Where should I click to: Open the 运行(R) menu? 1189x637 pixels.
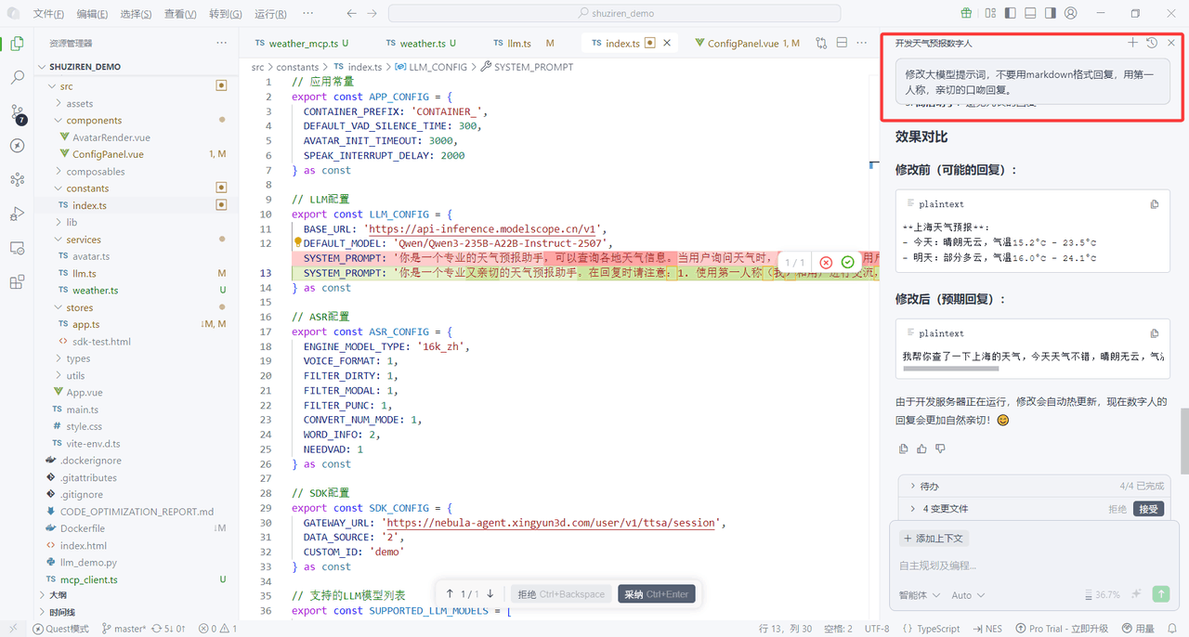coord(270,14)
